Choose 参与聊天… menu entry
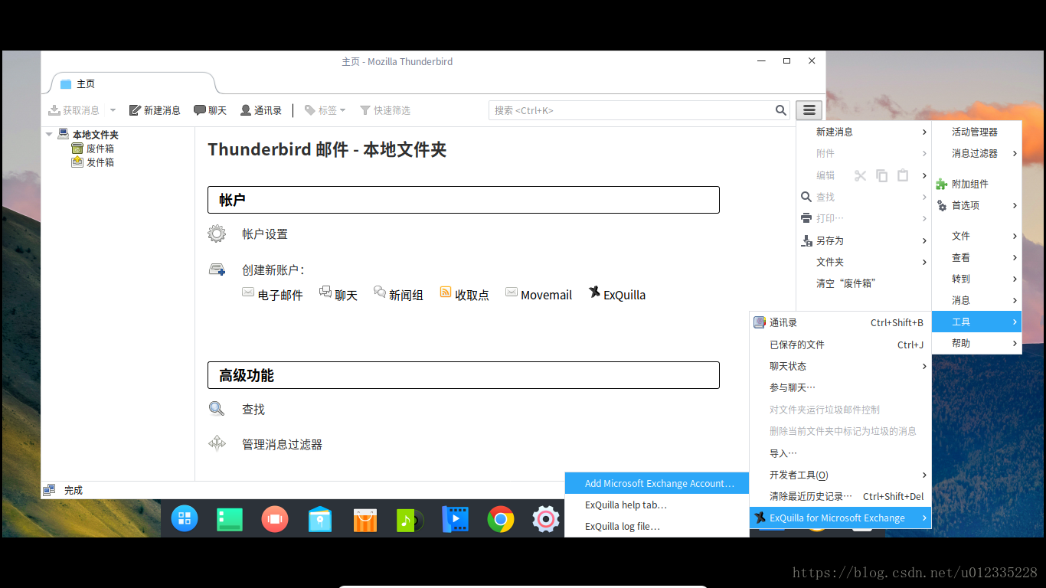1046x588 pixels. coord(840,387)
